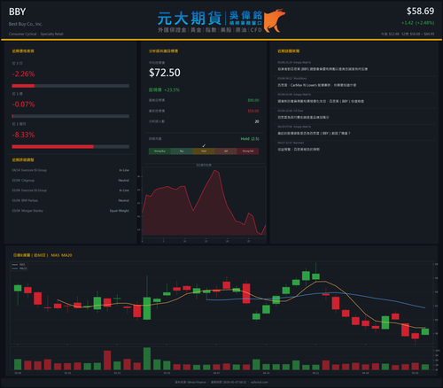Click the 元大期貨 banner title

click(190, 19)
